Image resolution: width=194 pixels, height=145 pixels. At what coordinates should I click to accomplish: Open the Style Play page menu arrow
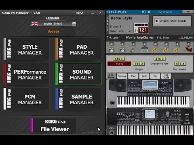[188, 12]
